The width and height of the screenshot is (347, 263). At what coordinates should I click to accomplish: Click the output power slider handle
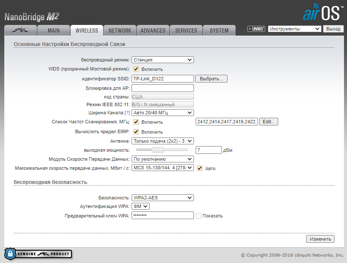tap(157, 150)
